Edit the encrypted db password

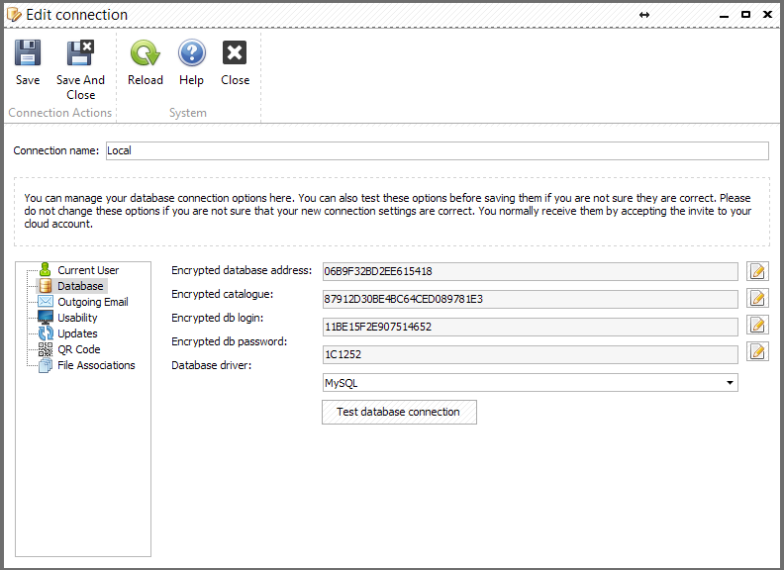click(x=757, y=351)
